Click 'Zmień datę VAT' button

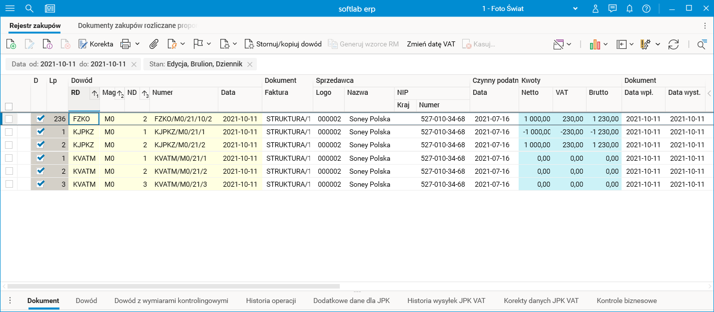[x=431, y=44]
